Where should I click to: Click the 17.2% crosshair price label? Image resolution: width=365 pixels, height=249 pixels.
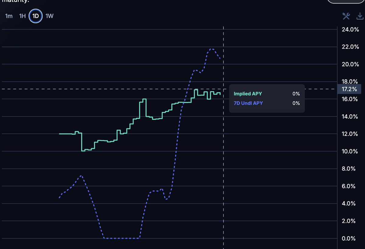tap(349, 89)
